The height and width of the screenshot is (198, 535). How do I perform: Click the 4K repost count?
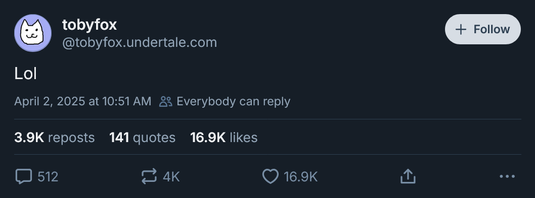pyautogui.click(x=171, y=177)
